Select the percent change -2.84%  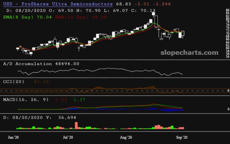click(162, 4)
